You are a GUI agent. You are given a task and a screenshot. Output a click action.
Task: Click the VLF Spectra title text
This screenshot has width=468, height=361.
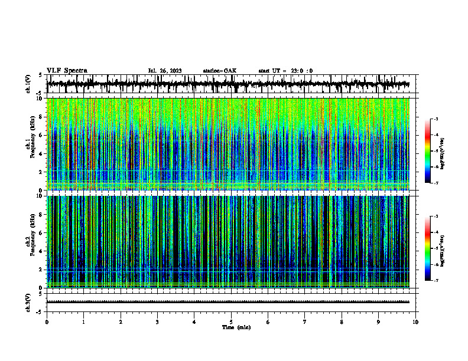pyautogui.click(x=67, y=70)
